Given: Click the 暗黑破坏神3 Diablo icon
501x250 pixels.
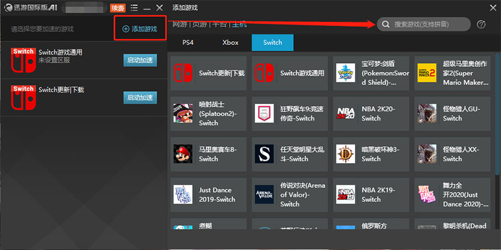Looking at the screenshot, I should 346,154.
